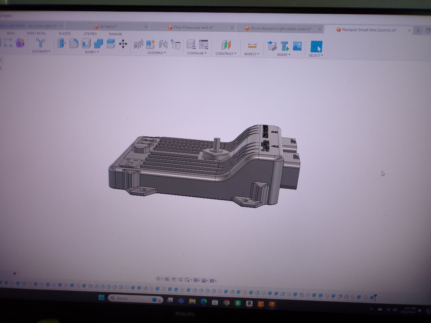Open the ASSEMBLE dropdown menu

click(x=156, y=53)
